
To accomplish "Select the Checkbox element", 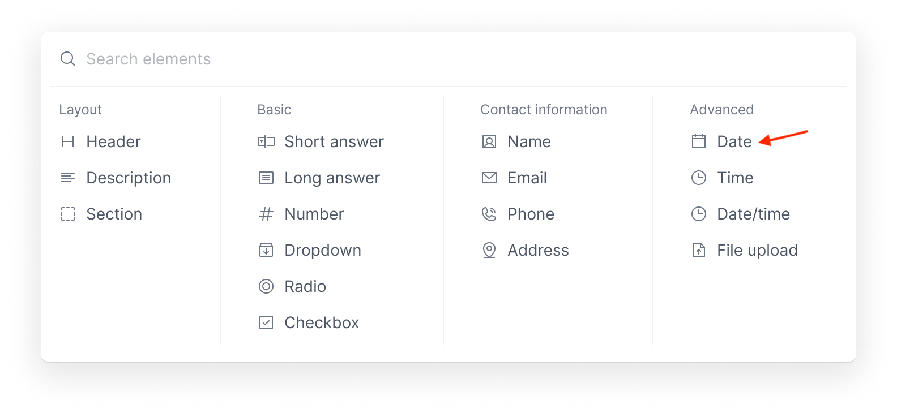I will point(321,322).
